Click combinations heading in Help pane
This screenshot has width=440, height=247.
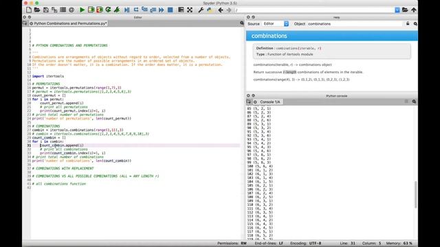coord(269,36)
